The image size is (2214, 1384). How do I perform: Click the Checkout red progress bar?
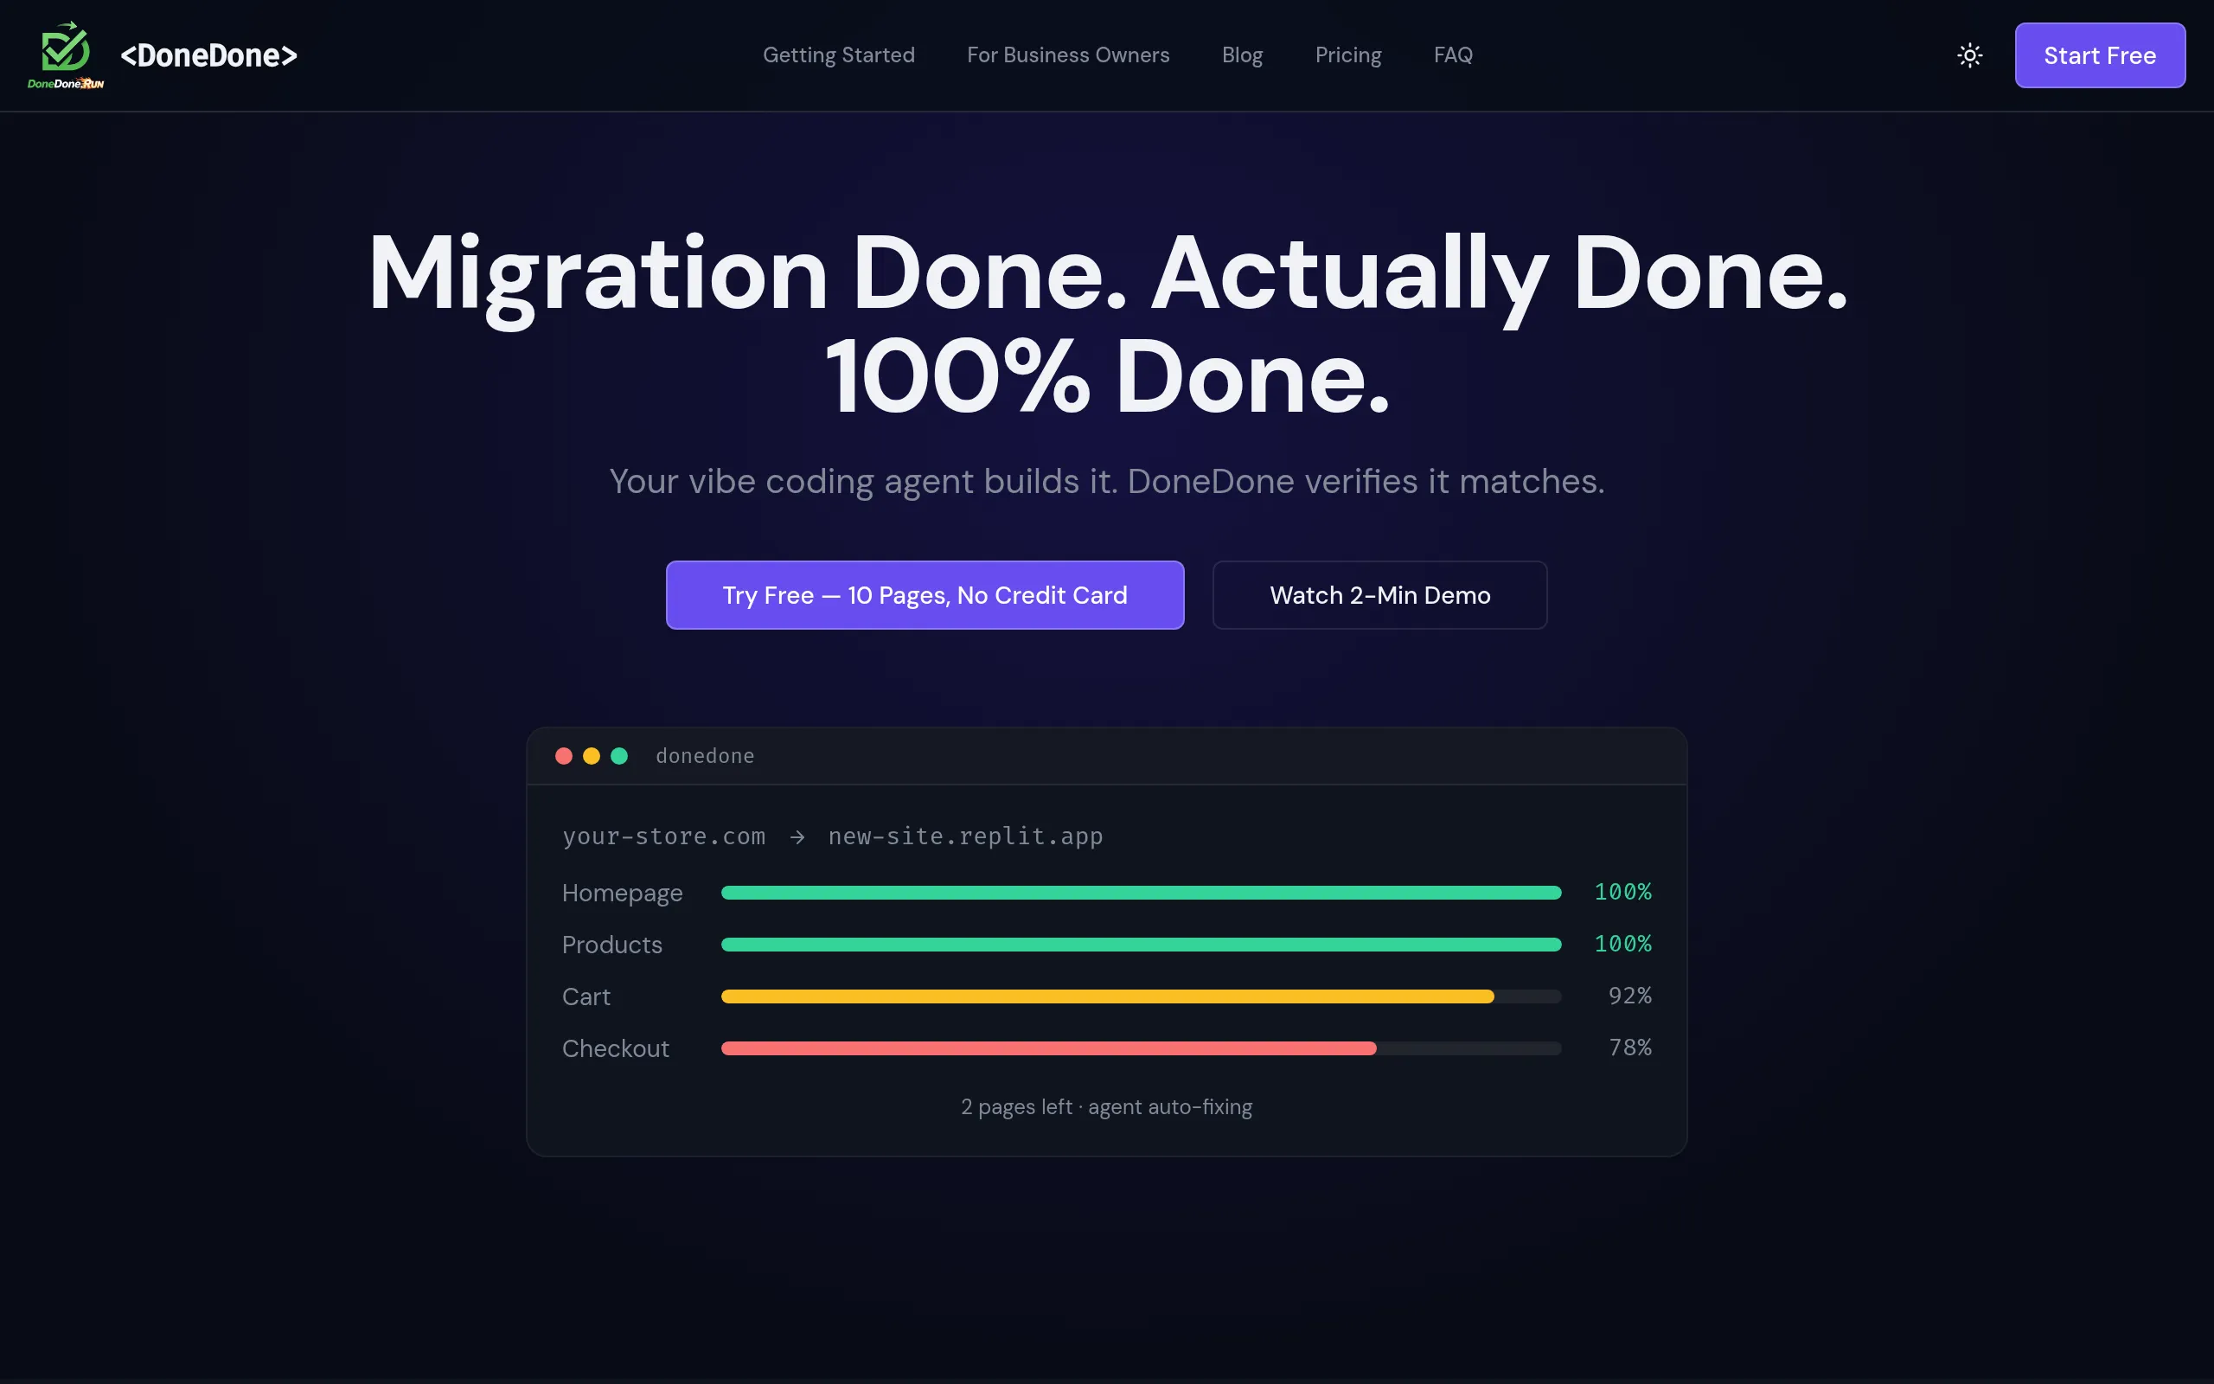coord(1048,1048)
